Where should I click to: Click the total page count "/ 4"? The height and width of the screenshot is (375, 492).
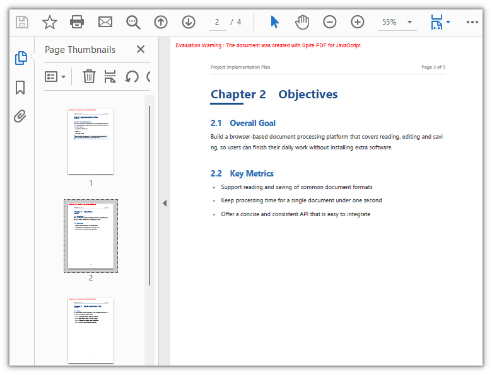point(236,22)
